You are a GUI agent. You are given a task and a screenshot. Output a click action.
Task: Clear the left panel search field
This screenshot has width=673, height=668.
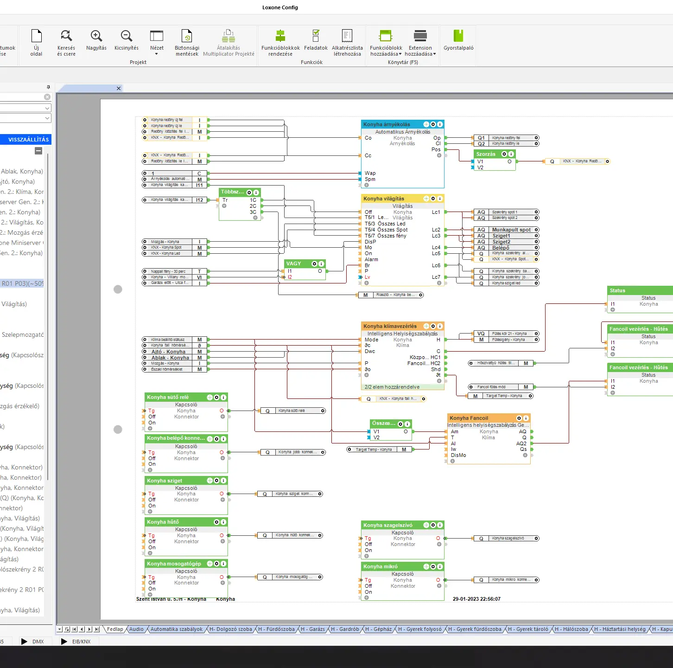(x=47, y=97)
